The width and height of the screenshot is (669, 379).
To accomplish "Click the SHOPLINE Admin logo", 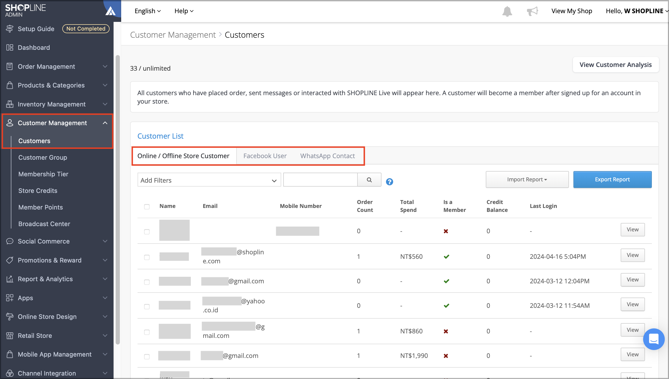I will click(x=25, y=11).
